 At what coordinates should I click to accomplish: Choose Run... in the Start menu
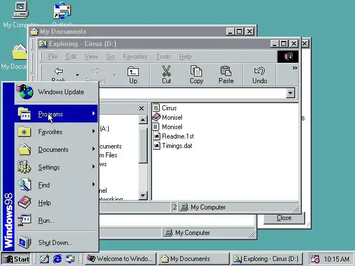coord(56,221)
